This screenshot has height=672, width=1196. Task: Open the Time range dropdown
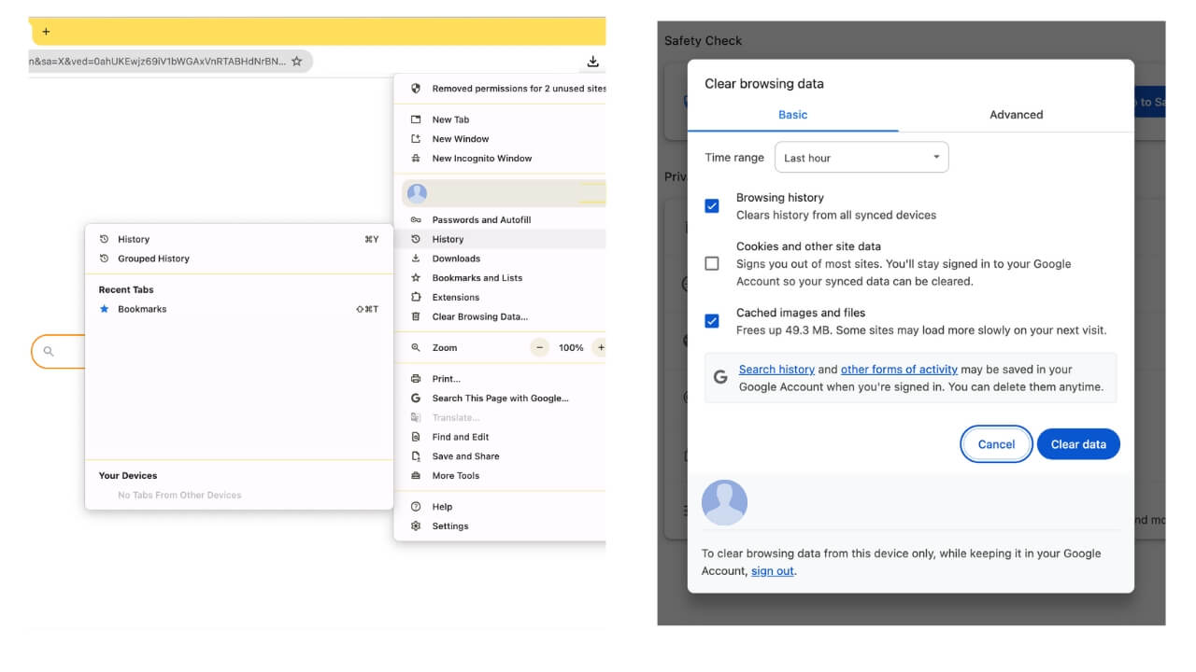coord(860,157)
